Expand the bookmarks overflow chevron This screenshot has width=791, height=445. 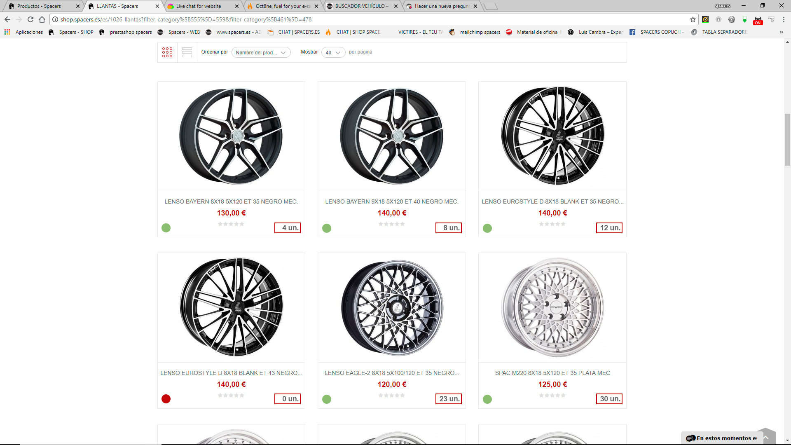(781, 32)
